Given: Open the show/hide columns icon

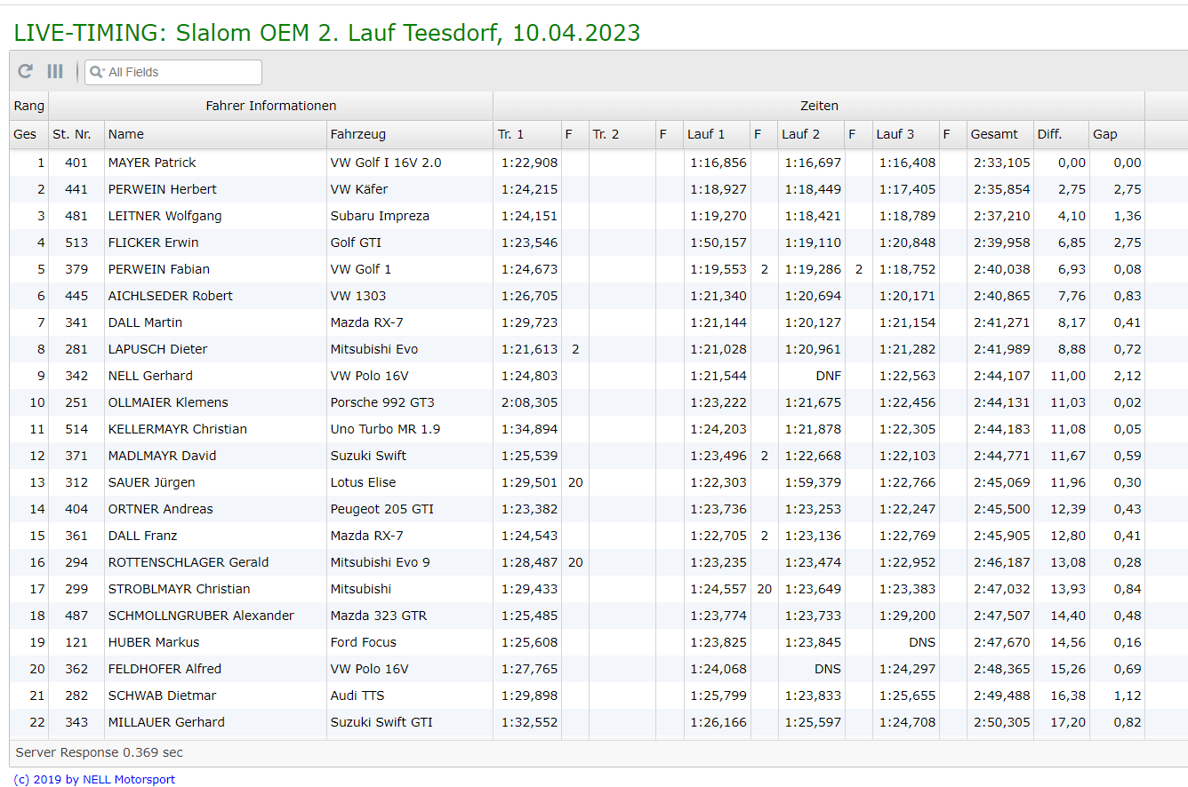Looking at the screenshot, I should [55, 72].
